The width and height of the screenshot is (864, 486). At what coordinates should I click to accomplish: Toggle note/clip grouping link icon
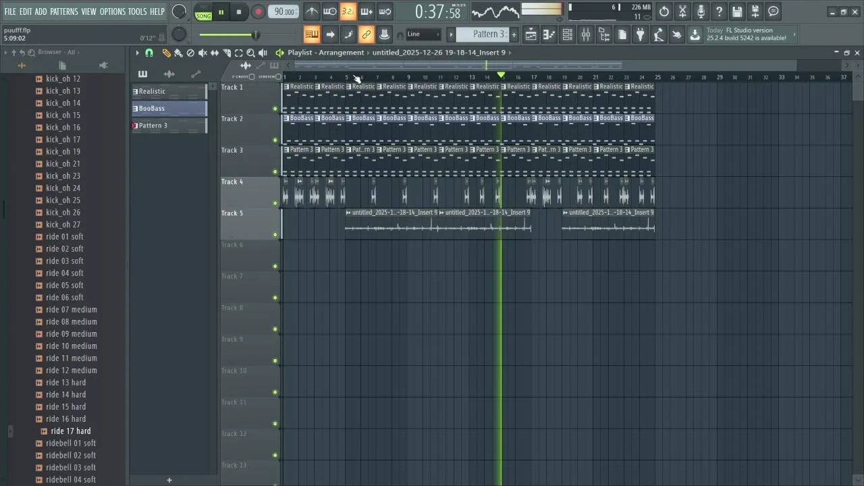coord(366,34)
